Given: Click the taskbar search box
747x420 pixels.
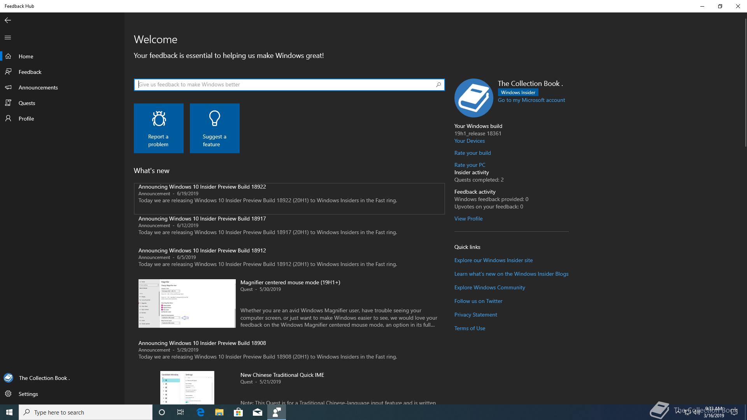Looking at the screenshot, I should click(86, 412).
